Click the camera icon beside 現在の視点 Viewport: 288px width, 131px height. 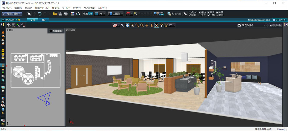239,25
